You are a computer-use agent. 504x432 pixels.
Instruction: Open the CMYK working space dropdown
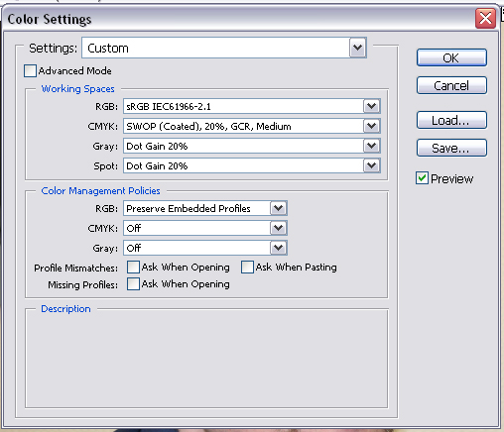click(x=252, y=126)
